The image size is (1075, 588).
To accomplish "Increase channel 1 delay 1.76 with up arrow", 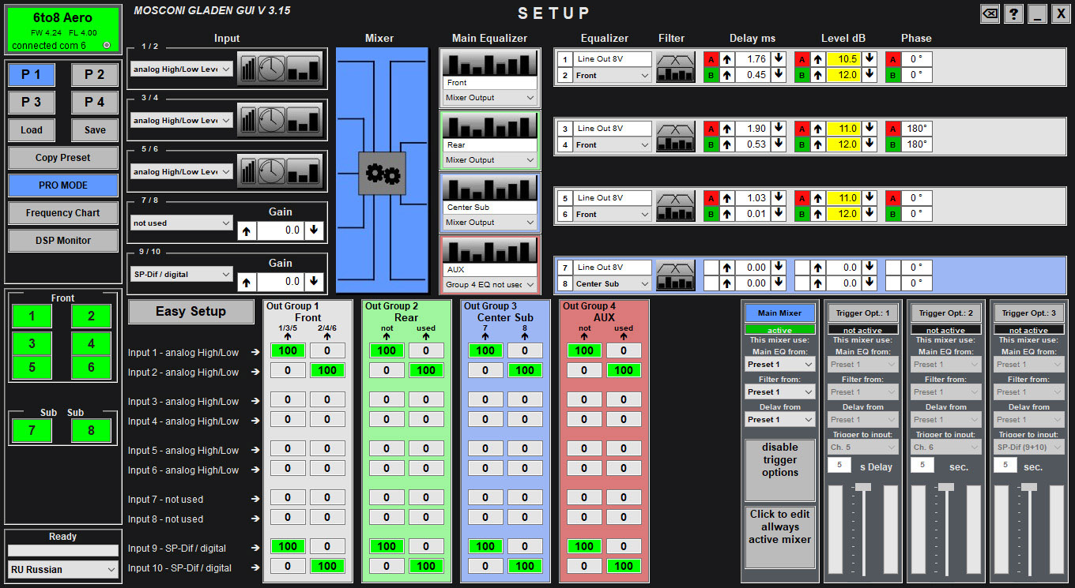I will tap(726, 59).
